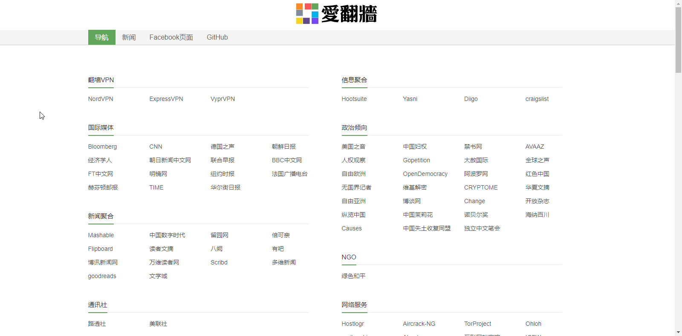Screen dimensions: 682x336
Task: Open the Aircrack-NG link
Action: (419, 324)
